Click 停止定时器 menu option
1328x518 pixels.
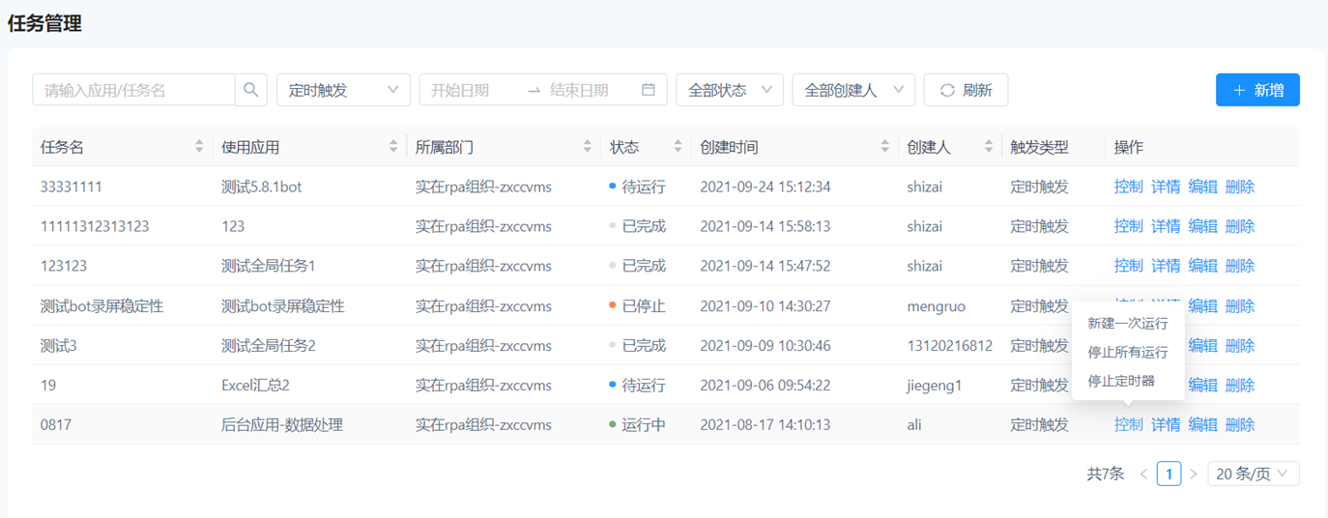pos(1121,381)
